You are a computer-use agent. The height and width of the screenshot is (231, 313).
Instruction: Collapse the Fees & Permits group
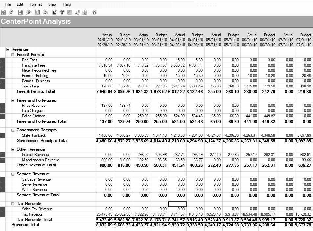(x=13, y=55)
